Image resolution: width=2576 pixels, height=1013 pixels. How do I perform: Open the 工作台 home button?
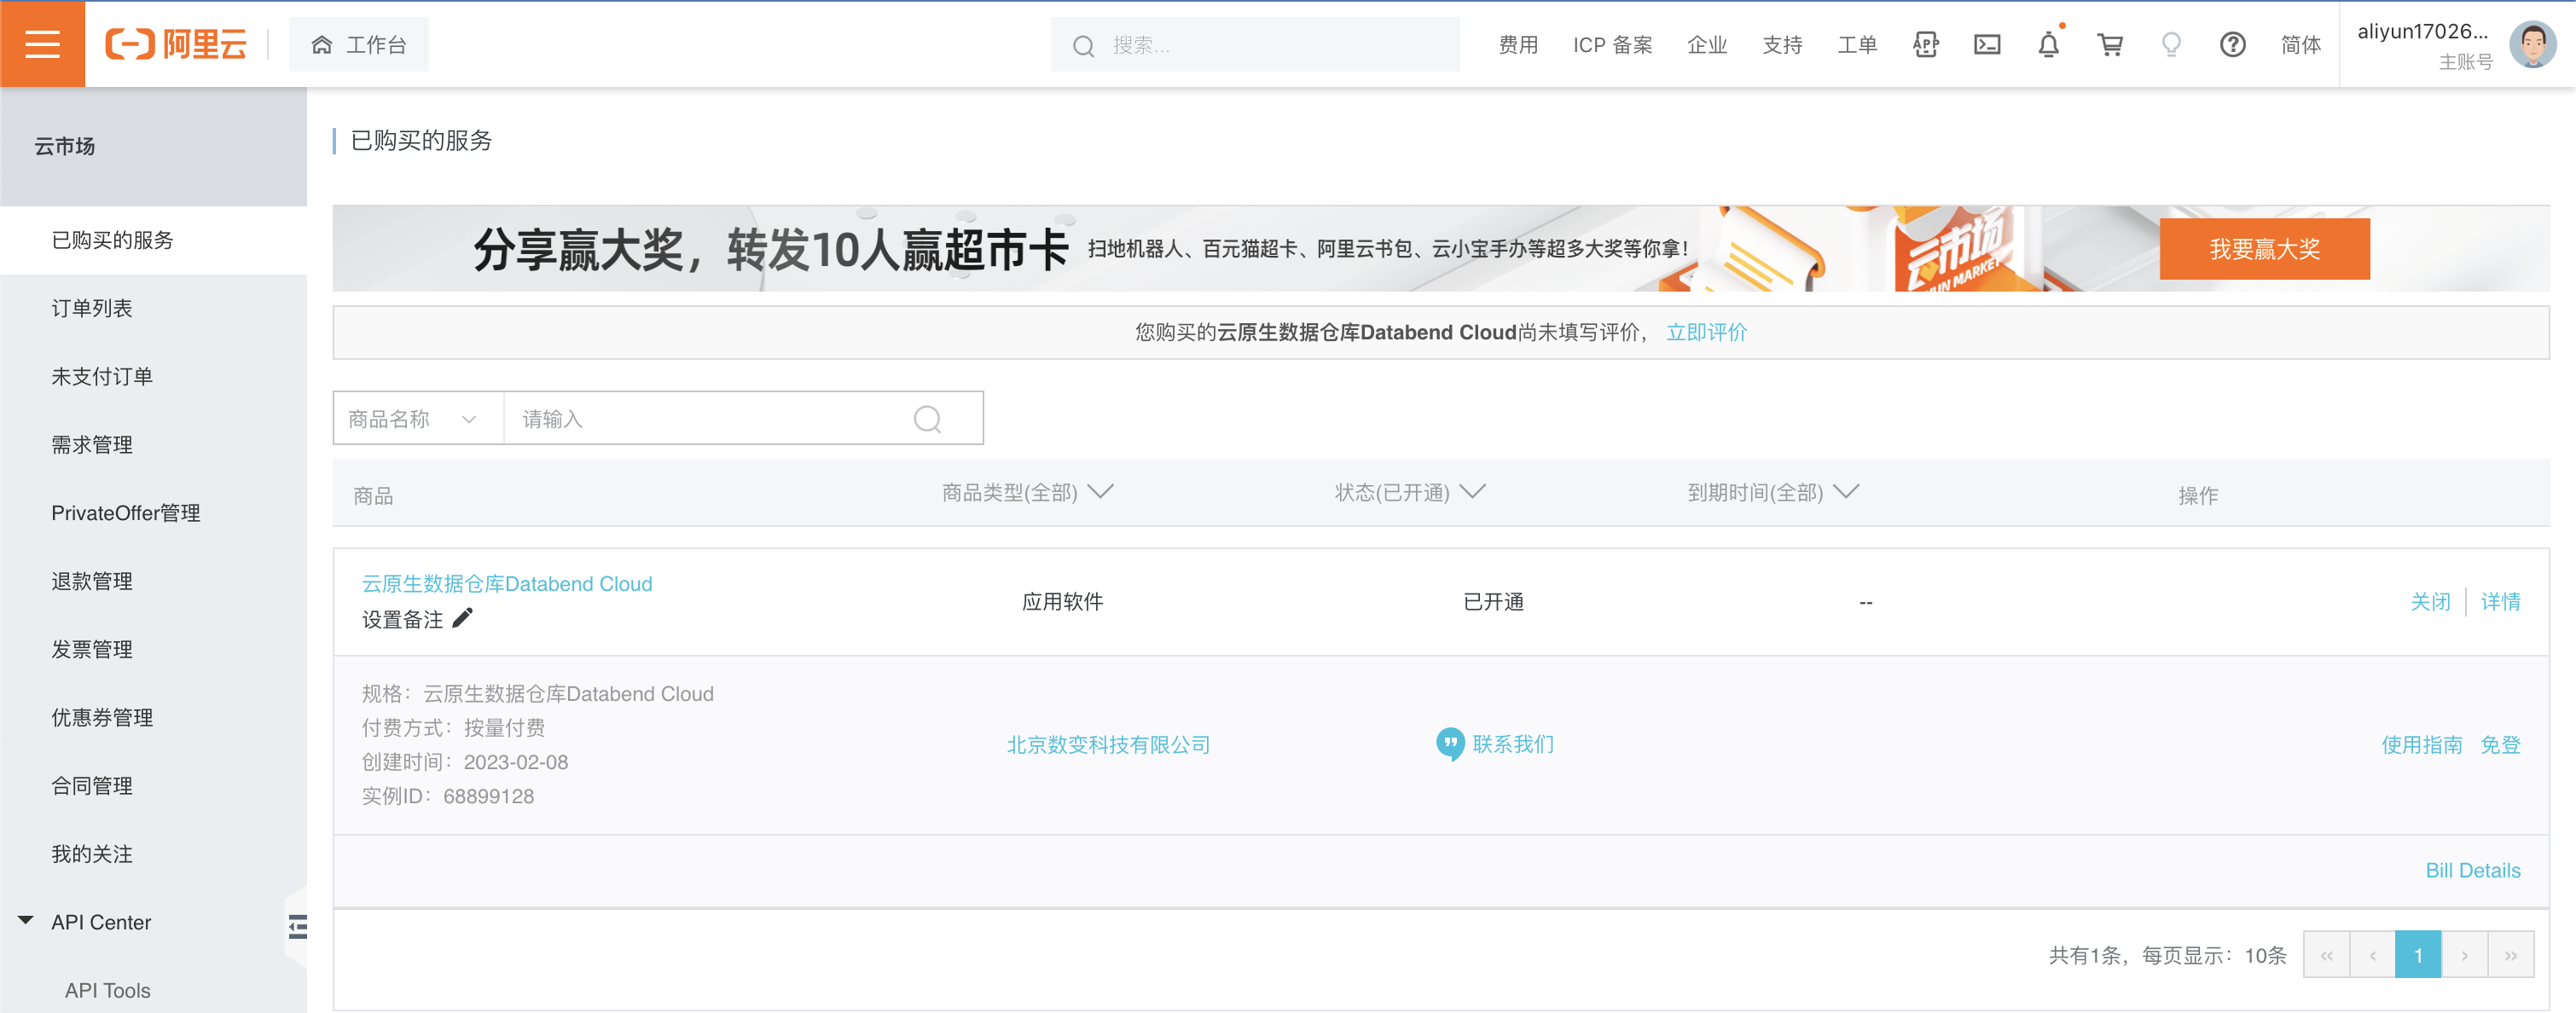[x=359, y=45]
